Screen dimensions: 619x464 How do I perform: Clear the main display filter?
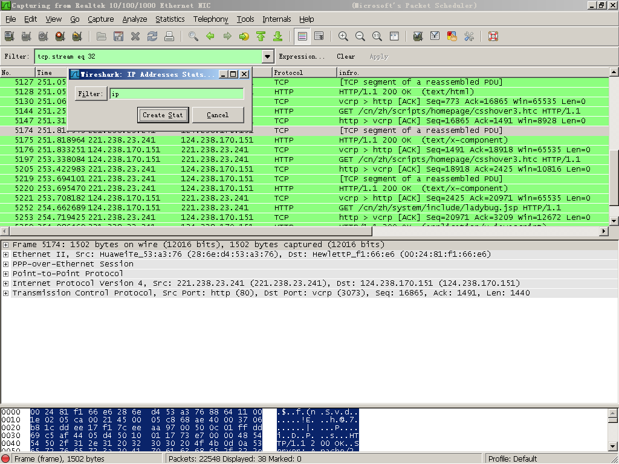point(346,56)
